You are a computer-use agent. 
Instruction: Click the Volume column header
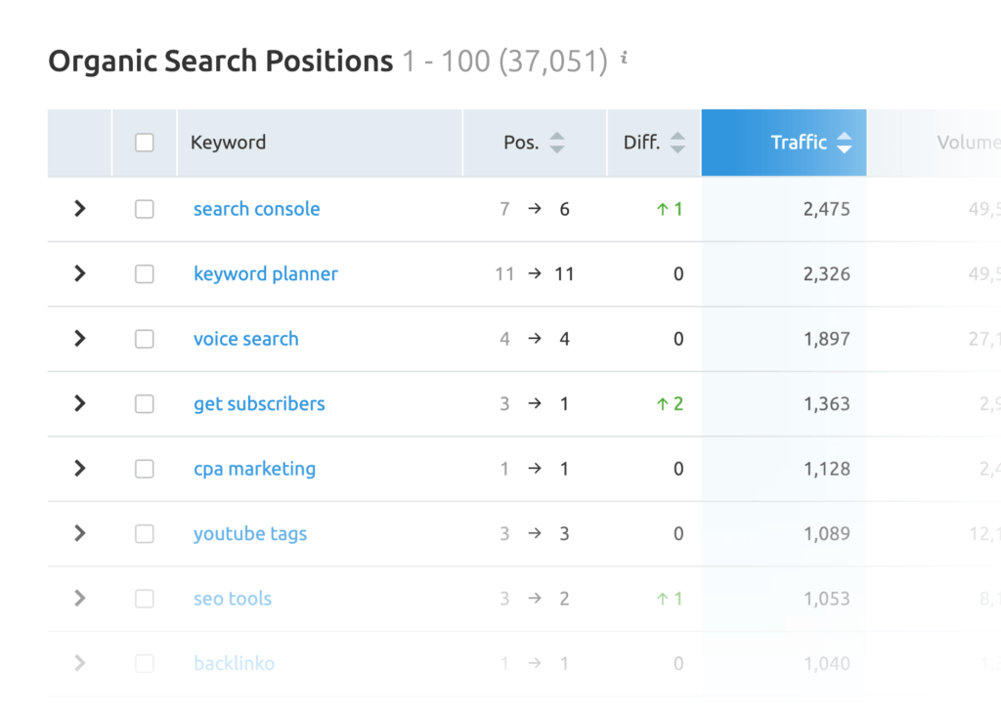967,142
